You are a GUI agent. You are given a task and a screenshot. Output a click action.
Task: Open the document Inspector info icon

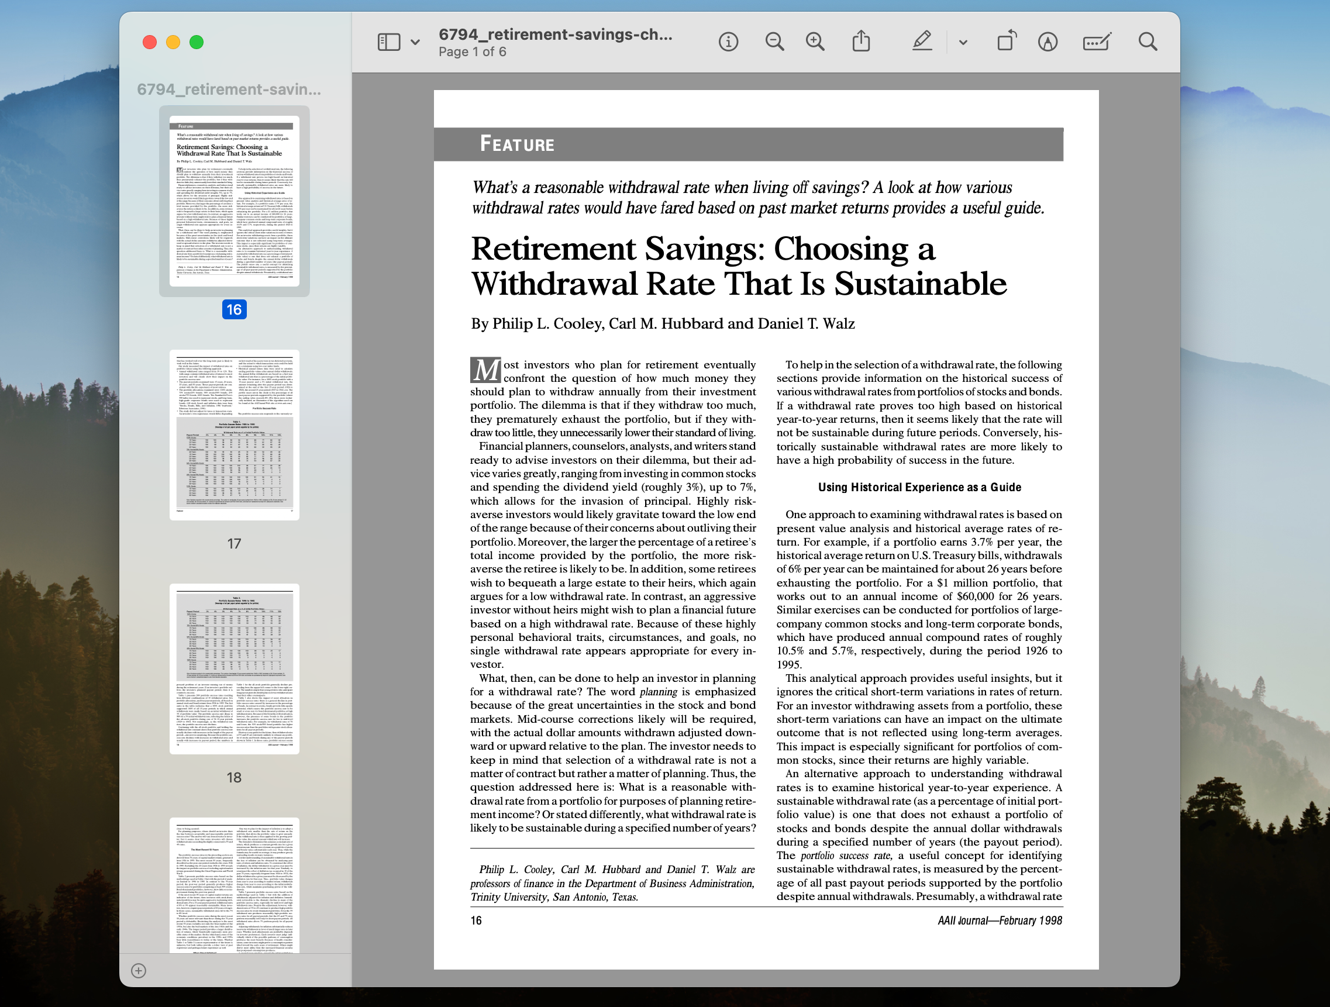728,42
